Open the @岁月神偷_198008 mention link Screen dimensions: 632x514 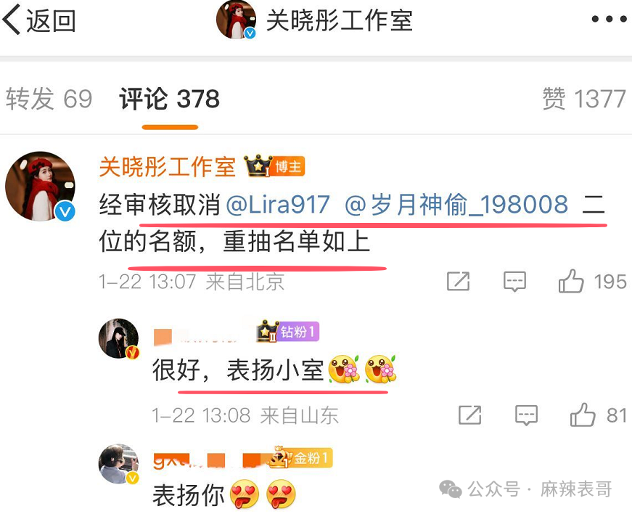pyautogui.click(x=456, y=204)
